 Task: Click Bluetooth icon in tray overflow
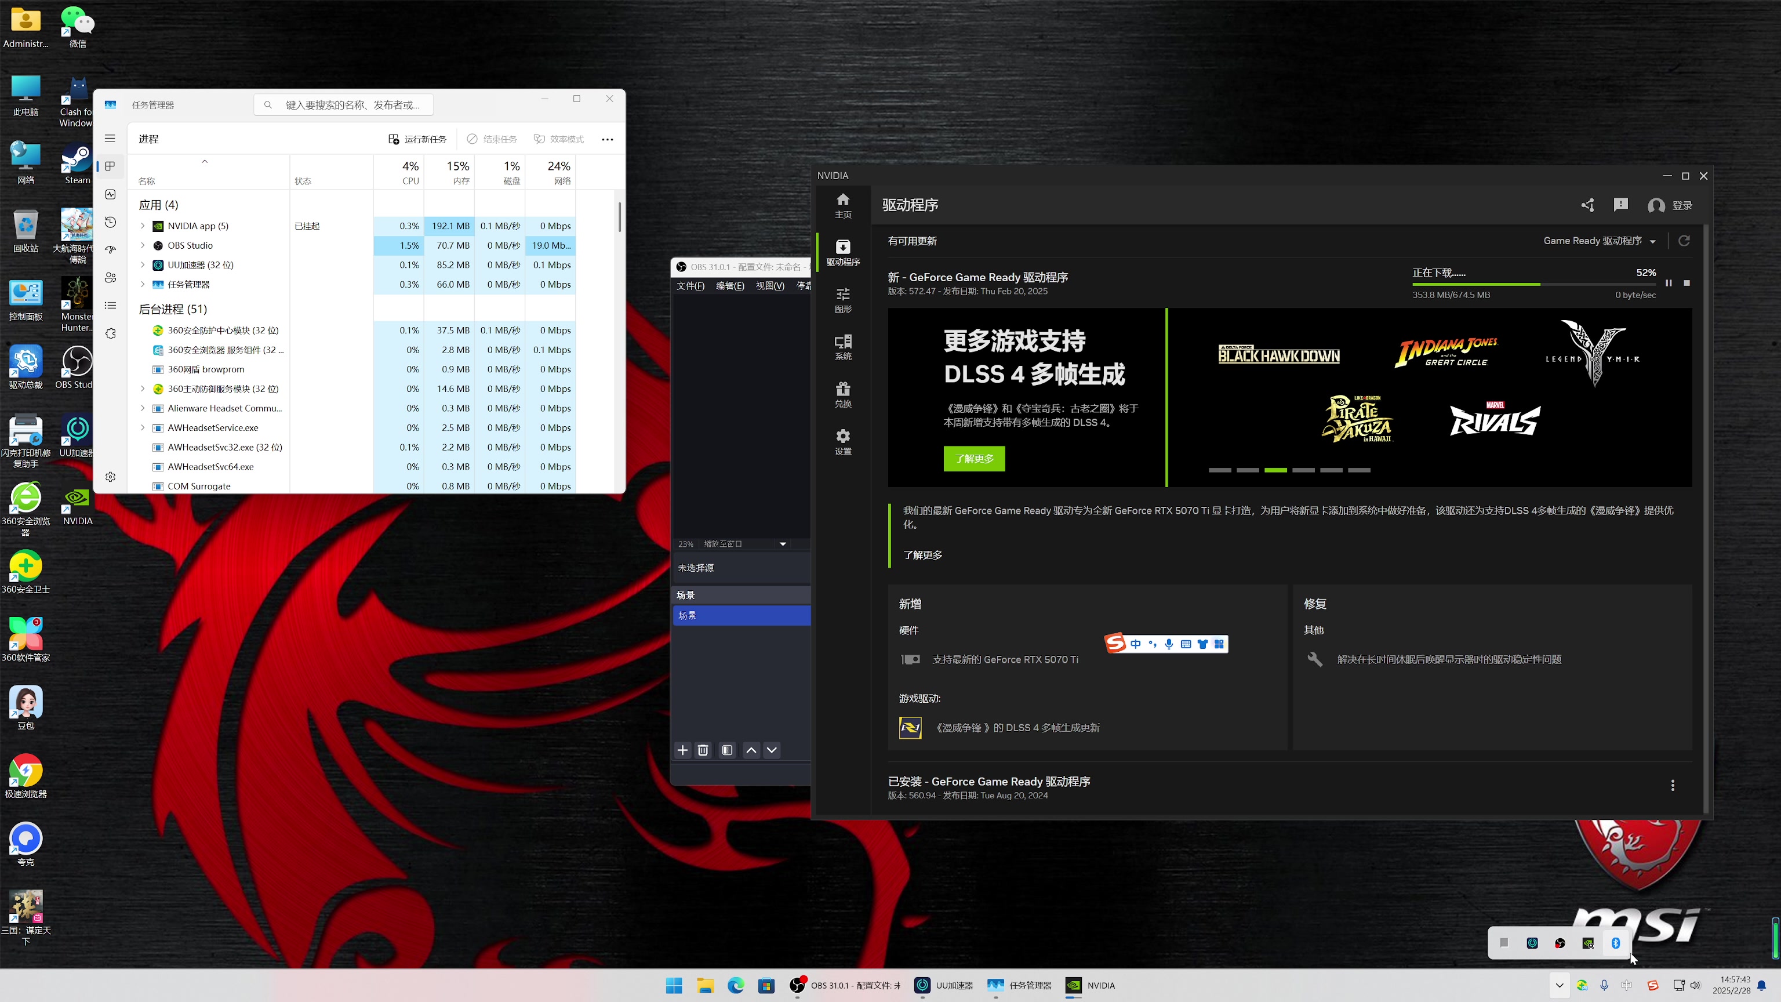pos(1616,943)
